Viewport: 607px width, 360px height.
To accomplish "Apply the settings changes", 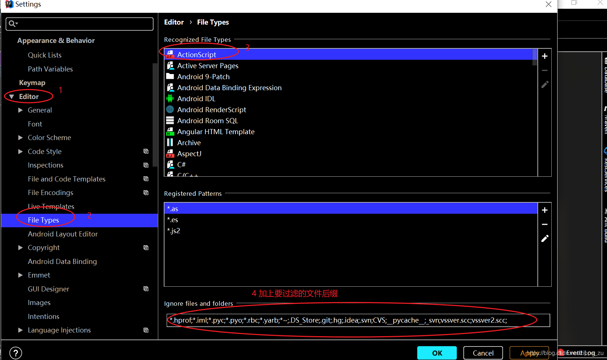I will 529,353.
